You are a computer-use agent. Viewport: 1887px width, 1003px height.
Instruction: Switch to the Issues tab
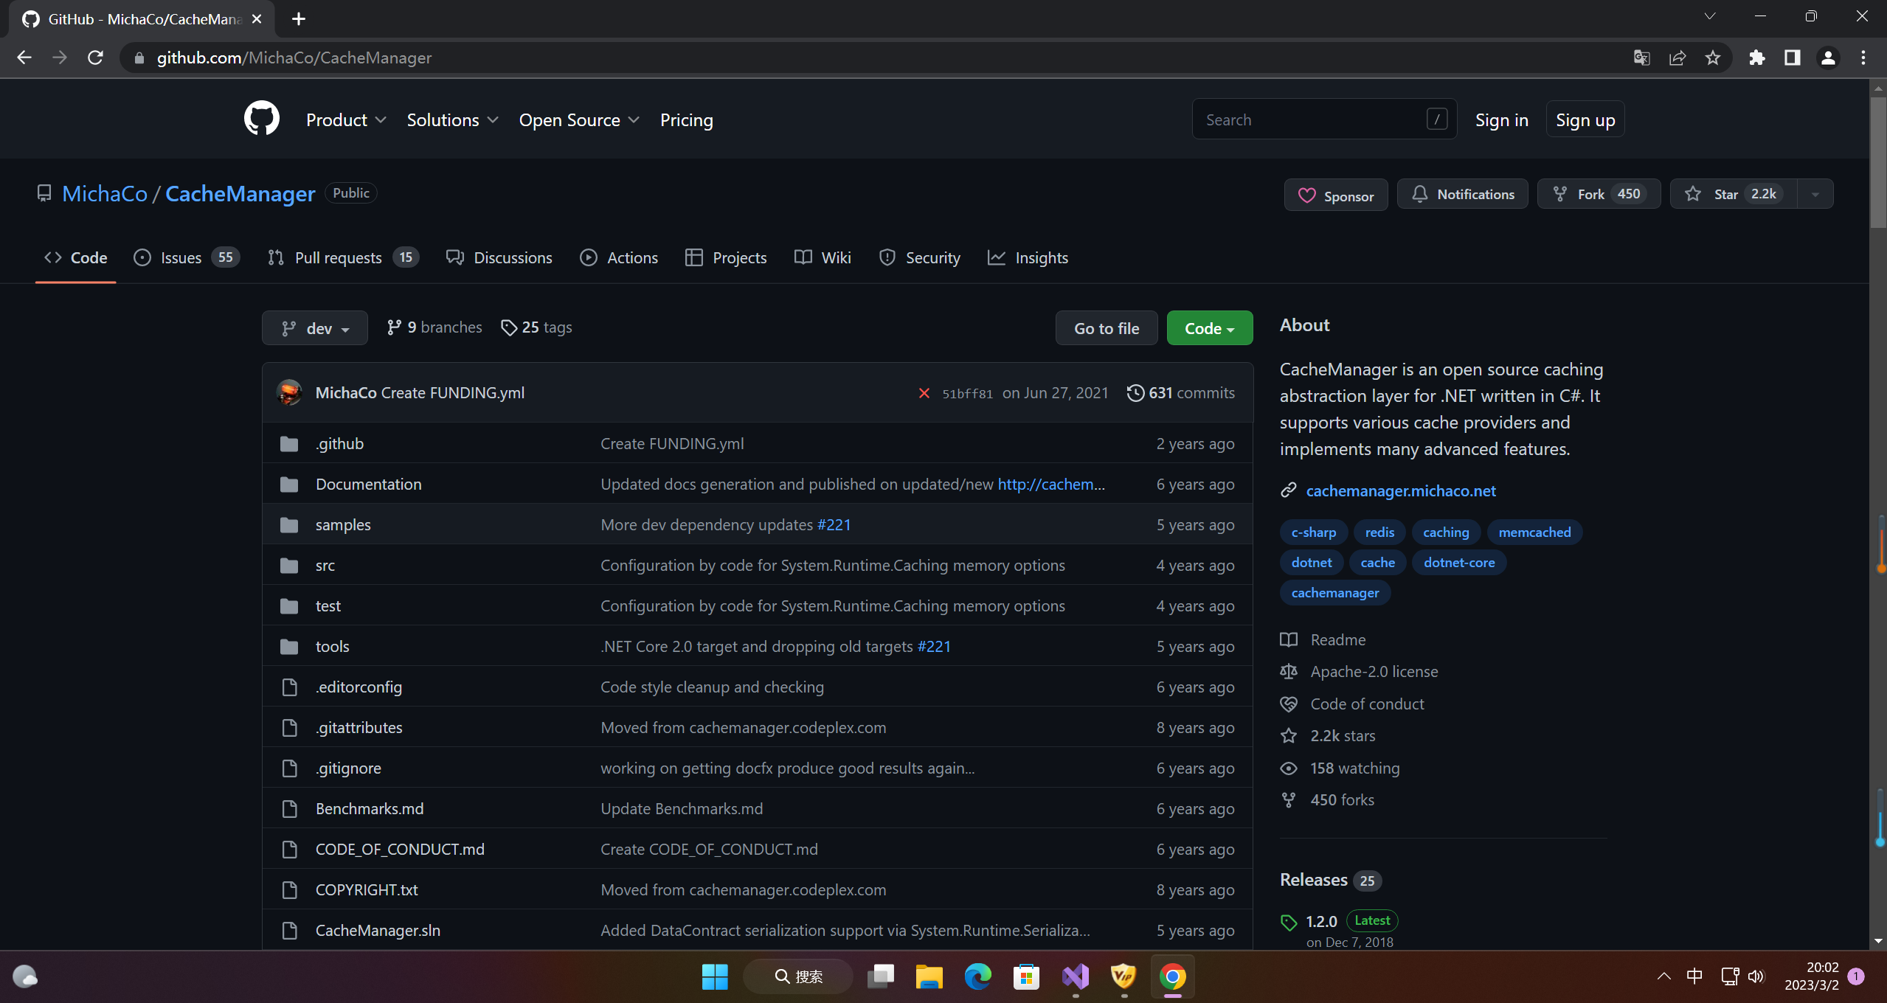tap(187, 257)
